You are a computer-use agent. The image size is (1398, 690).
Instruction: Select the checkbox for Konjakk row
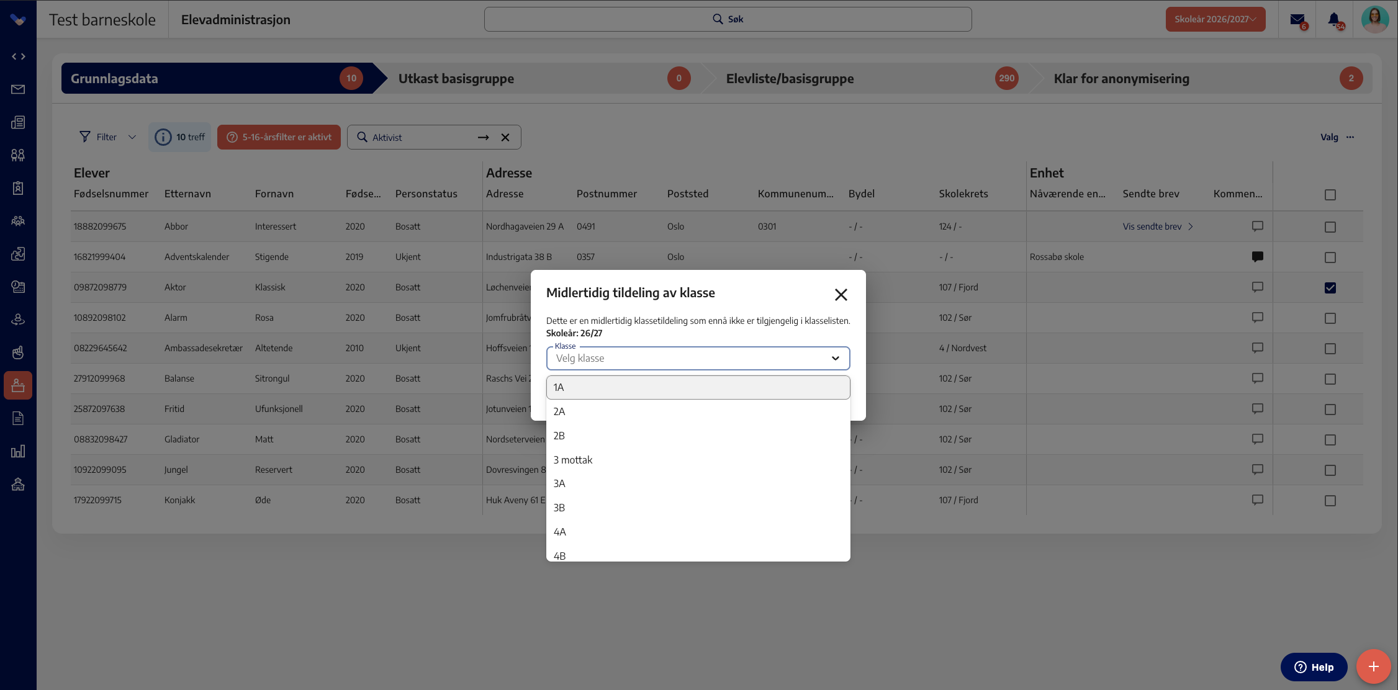[x=1330, y=501]
